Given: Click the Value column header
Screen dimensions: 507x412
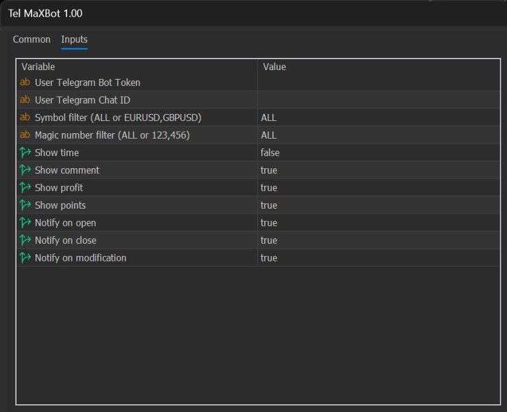Looking at the screenshot, I should (x=274, y=67).
